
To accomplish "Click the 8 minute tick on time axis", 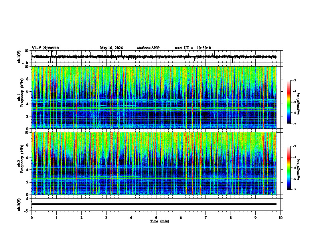I will [x=231, y=218].
